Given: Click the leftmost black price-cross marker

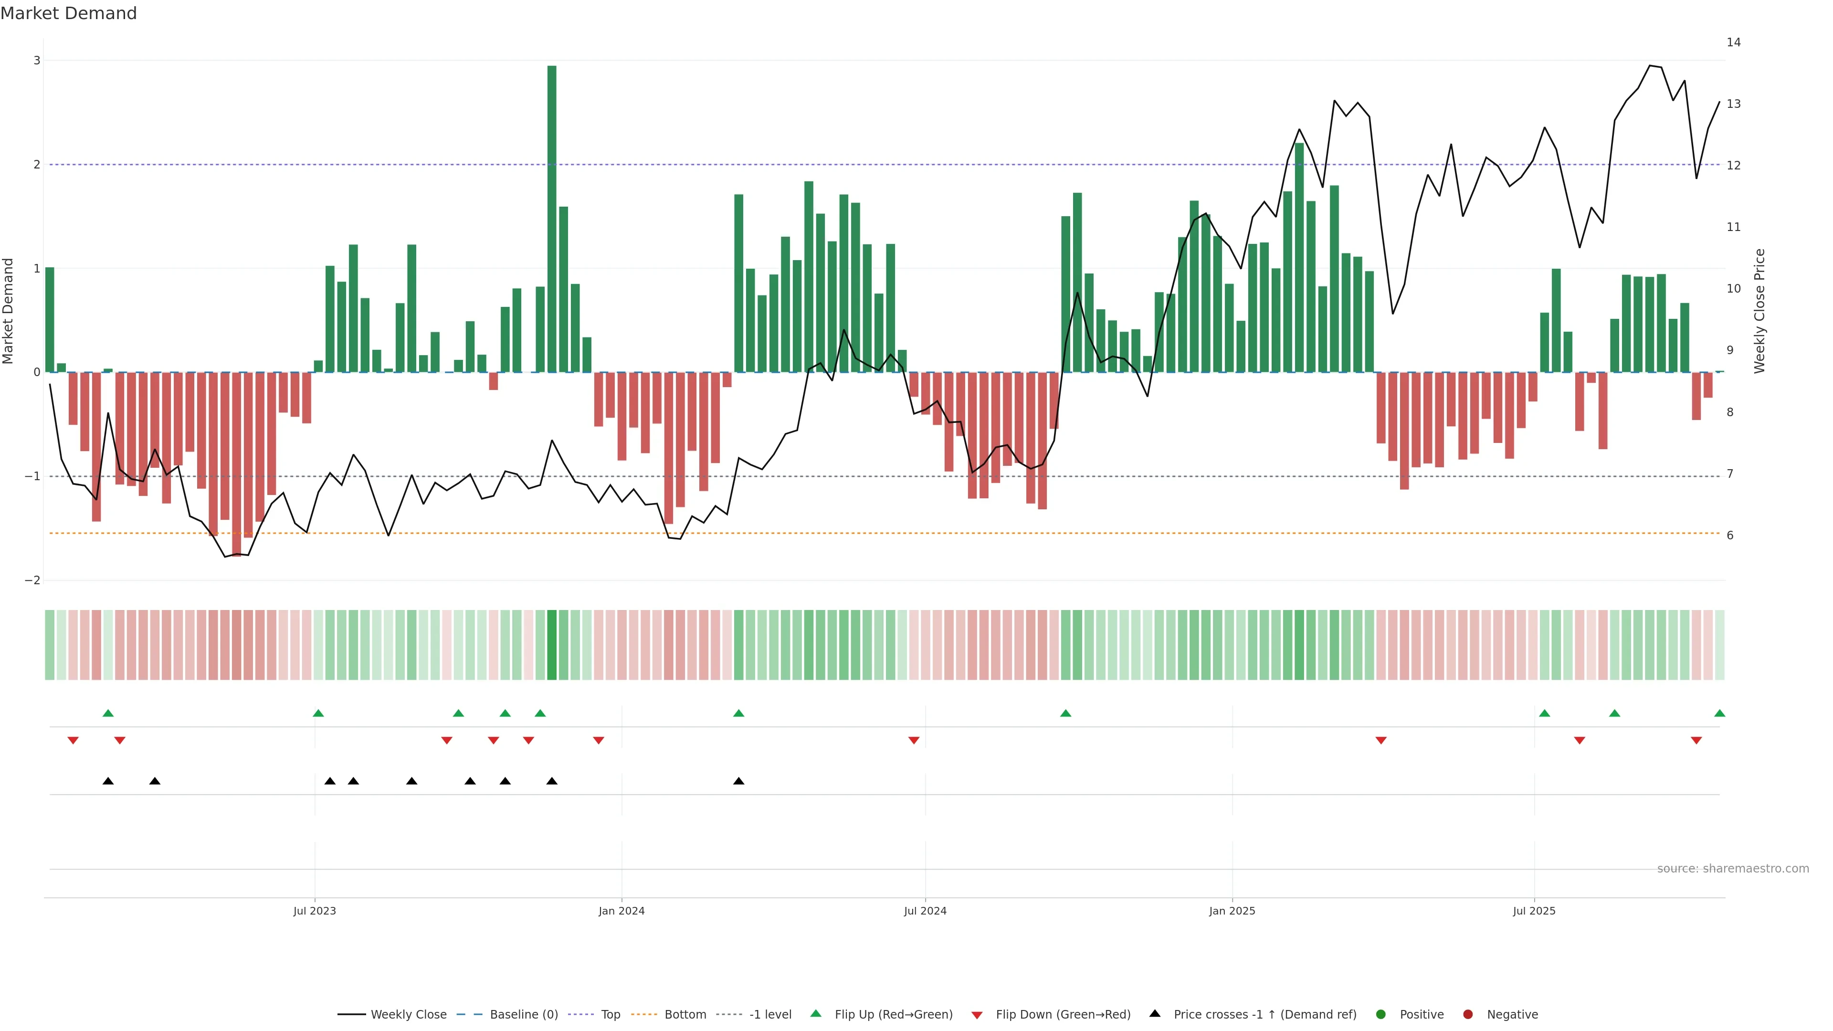Looking at the screenshot, I should (108, 780).
